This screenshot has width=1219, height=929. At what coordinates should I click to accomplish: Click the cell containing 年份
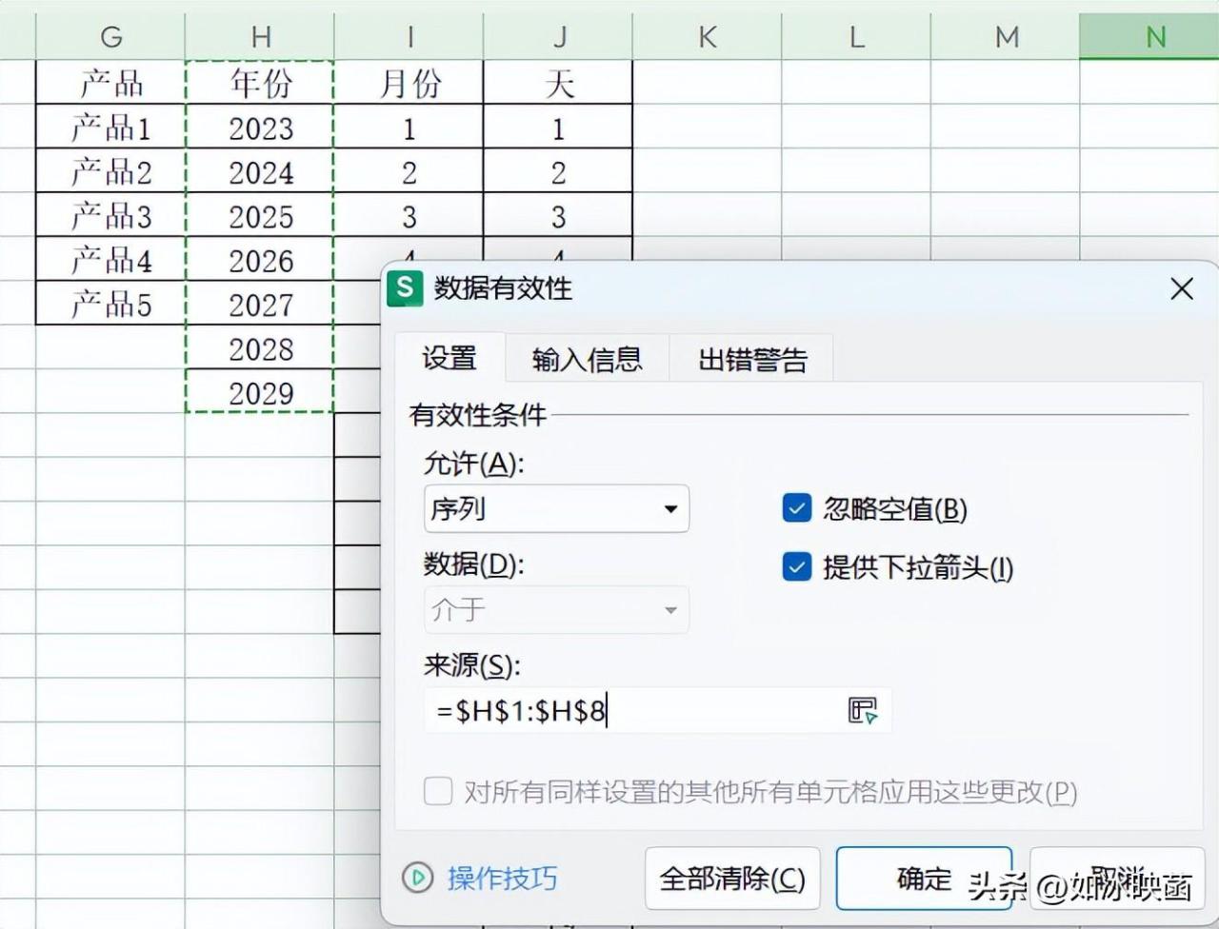(x=260, y=83)
